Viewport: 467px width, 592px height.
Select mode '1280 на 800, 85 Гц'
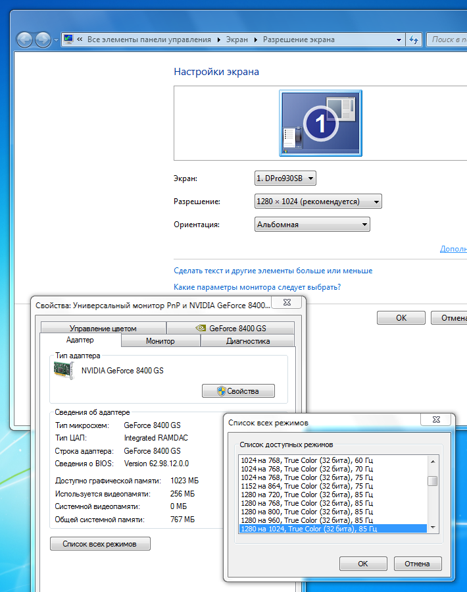point(333,512)
